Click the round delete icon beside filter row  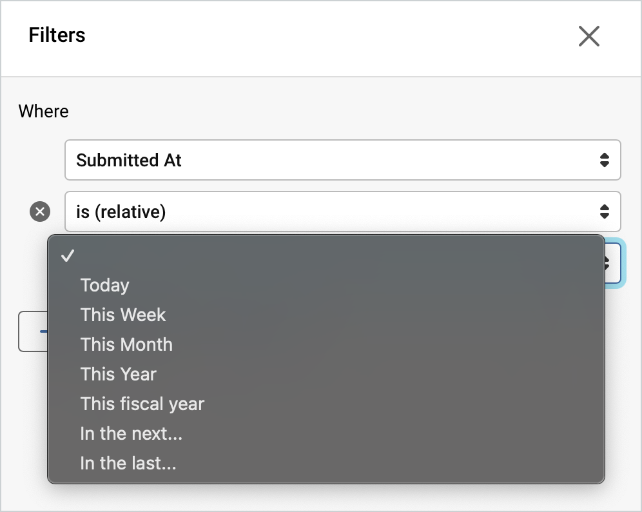pos(39,212)
